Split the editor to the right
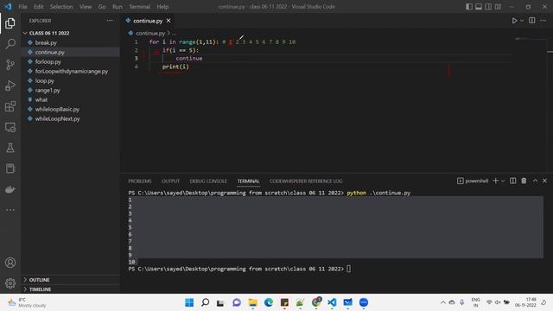The image size is (553, 311). (x=532, y=21)
